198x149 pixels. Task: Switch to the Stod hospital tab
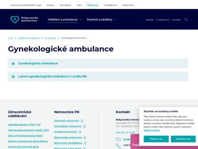click(x=79, y=5)
